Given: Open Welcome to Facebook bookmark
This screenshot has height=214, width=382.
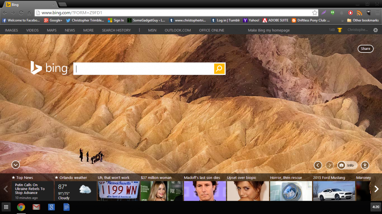Looking at the screenshot, I should tap(21, 20).
